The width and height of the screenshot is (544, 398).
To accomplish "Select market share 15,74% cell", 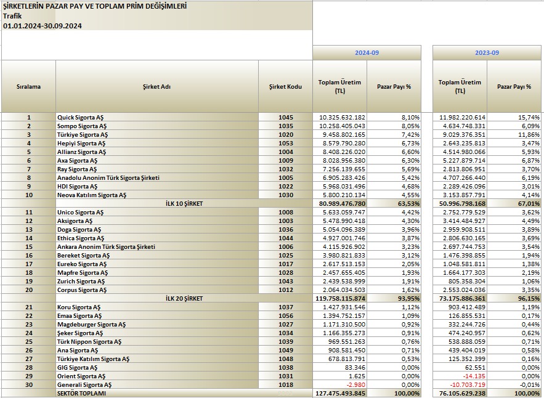I will point(514,117).
